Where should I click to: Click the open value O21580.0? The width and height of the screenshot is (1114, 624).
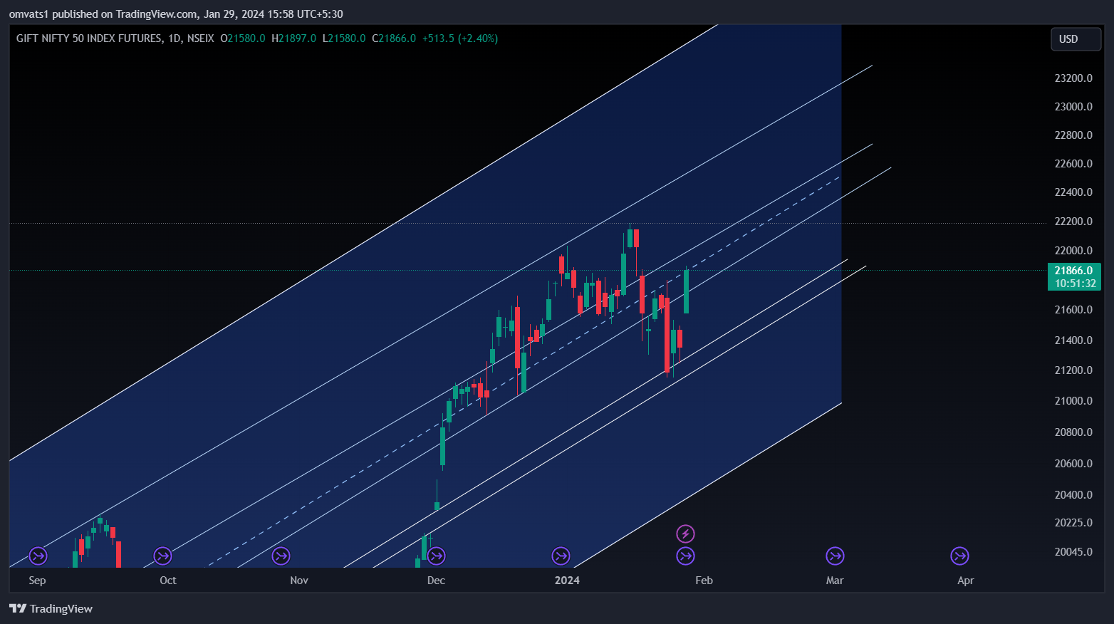[x=243, y=38]
